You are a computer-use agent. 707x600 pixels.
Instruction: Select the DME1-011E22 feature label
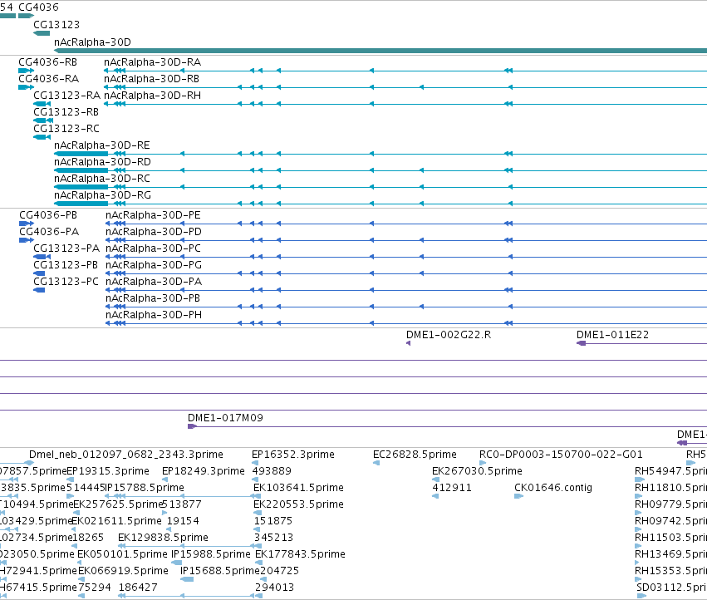coord(612,335)
